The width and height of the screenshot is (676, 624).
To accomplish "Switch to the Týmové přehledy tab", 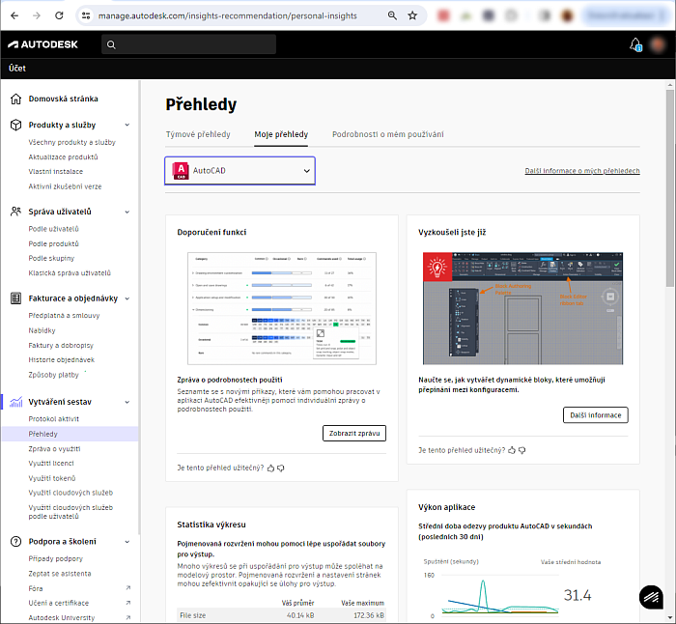I will coord(198,134).
